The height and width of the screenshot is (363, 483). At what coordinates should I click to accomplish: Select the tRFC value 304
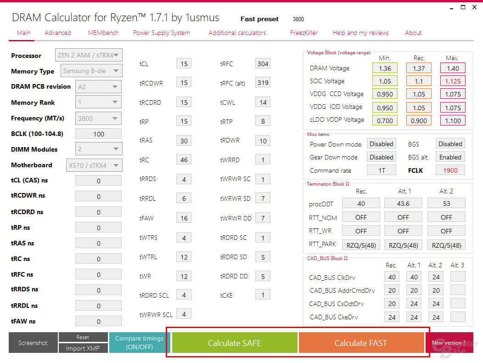263,63
